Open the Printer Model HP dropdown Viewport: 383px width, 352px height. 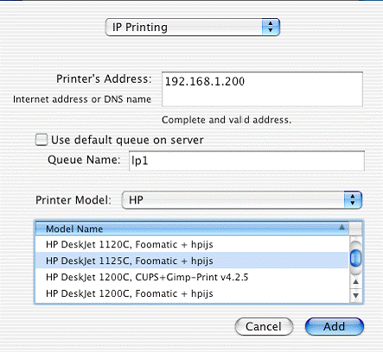[242, 200]
